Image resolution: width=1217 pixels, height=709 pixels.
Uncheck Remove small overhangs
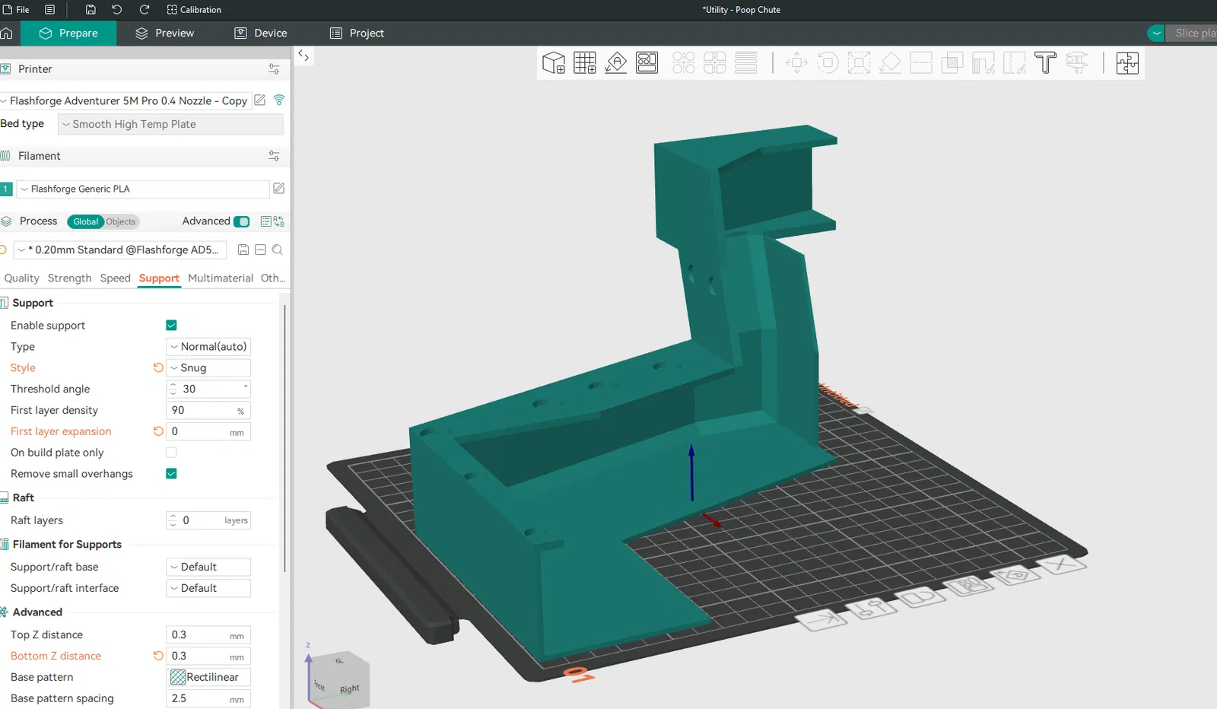click(x=171, y=474)
